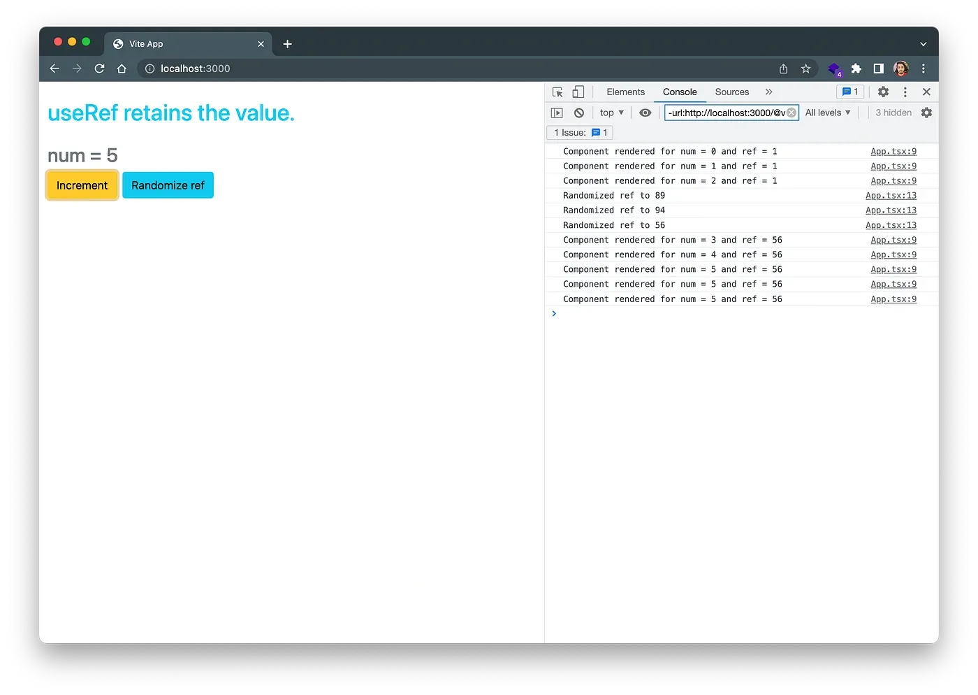Create a live expression with eye icon
The height and width of the screenshot is (695, 978).
(x=645, y=113)
